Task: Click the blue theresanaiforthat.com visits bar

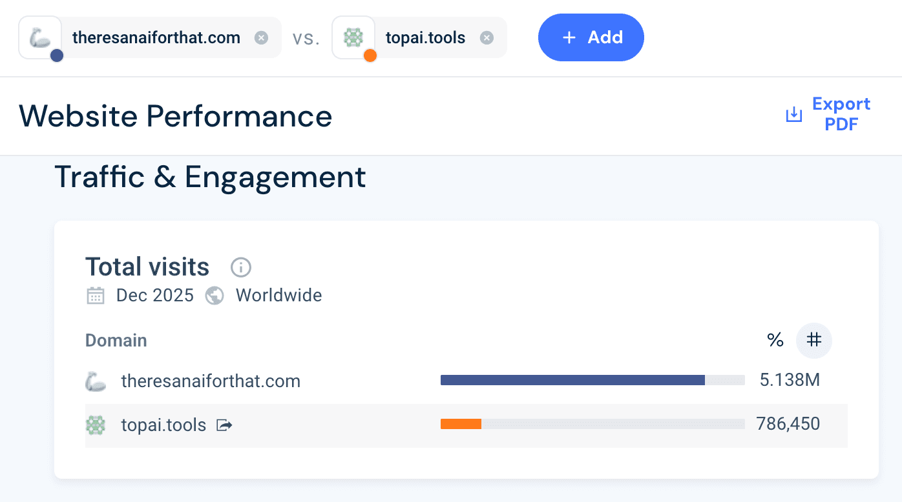Action: (x=572, y=380)
